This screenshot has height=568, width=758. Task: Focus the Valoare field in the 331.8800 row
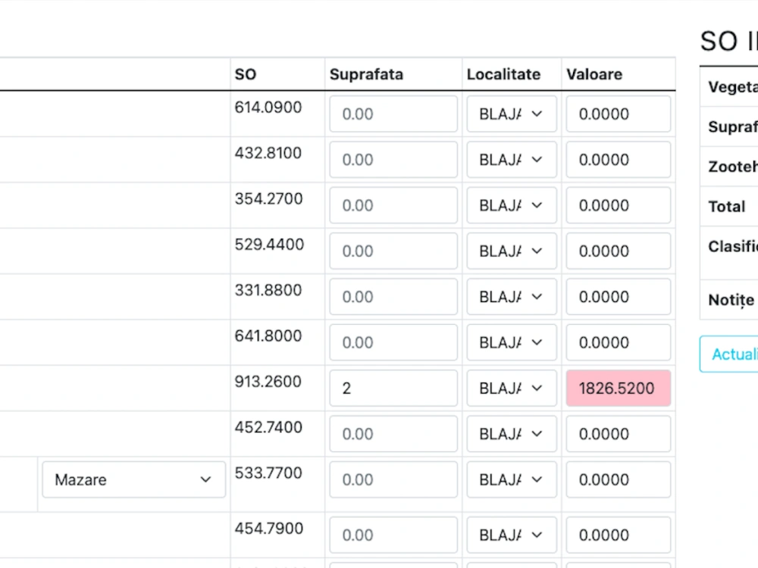point(618,297)
